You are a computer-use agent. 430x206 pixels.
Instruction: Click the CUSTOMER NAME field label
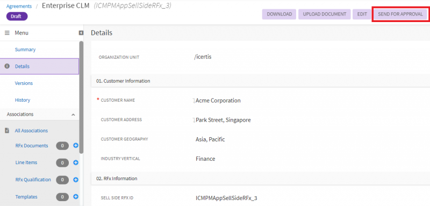[x=118, y=101]
